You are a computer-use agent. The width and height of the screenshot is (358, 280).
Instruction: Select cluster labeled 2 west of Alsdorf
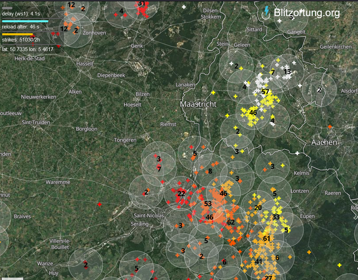click(x=319, y=90)
